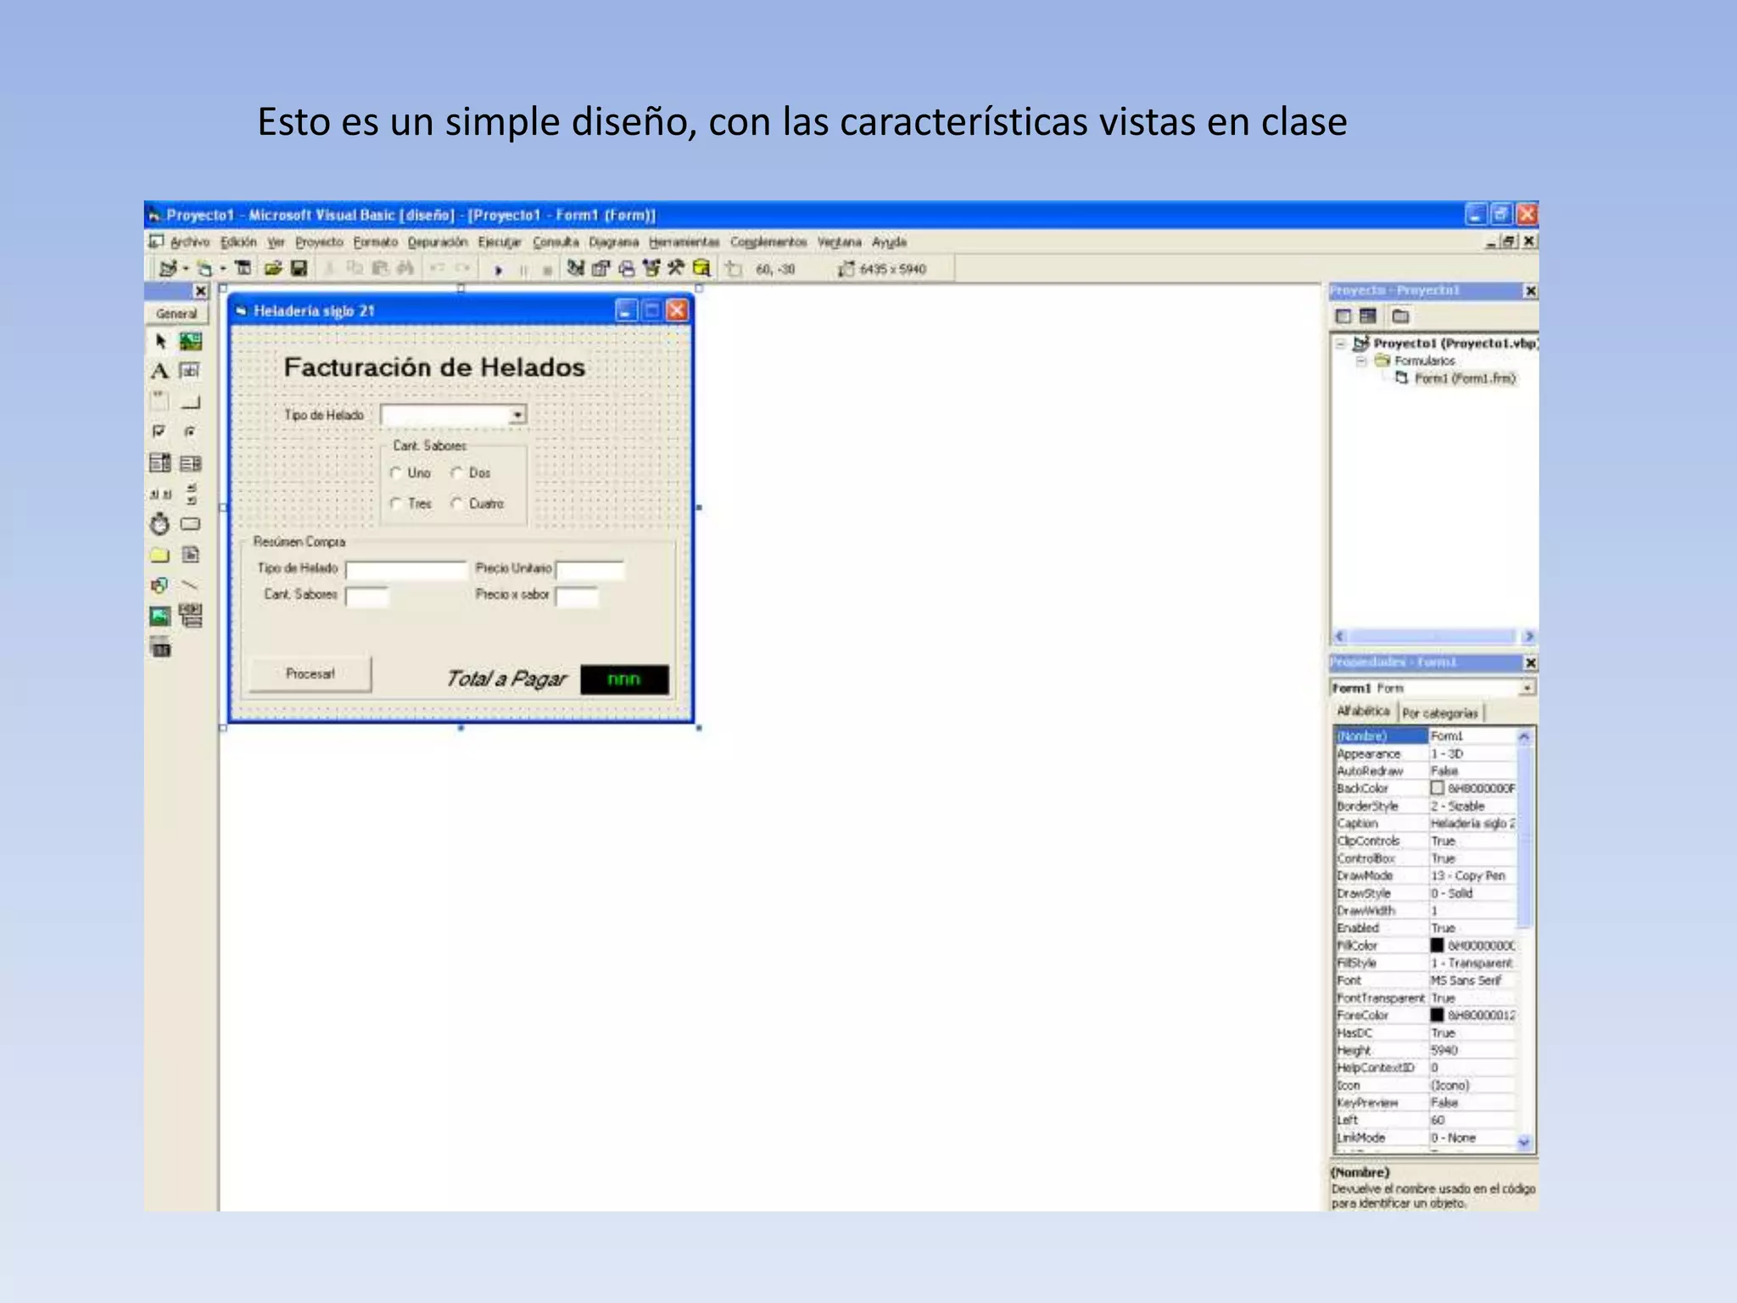Image resolution: width=1737 pixels, height=1303 pixels.
Task: Open the Tipo de Helado combo box
Action: click(517, 416)
